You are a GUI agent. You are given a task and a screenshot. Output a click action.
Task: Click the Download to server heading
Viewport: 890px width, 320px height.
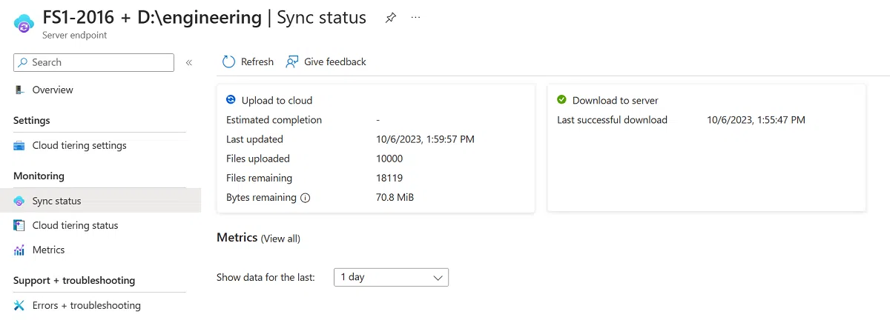click(615, 100)
